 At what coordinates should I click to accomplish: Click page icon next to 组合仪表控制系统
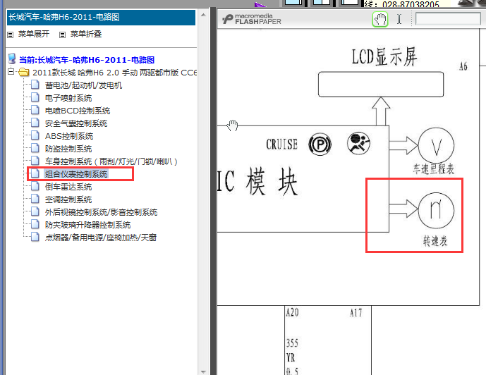(35, 173)
